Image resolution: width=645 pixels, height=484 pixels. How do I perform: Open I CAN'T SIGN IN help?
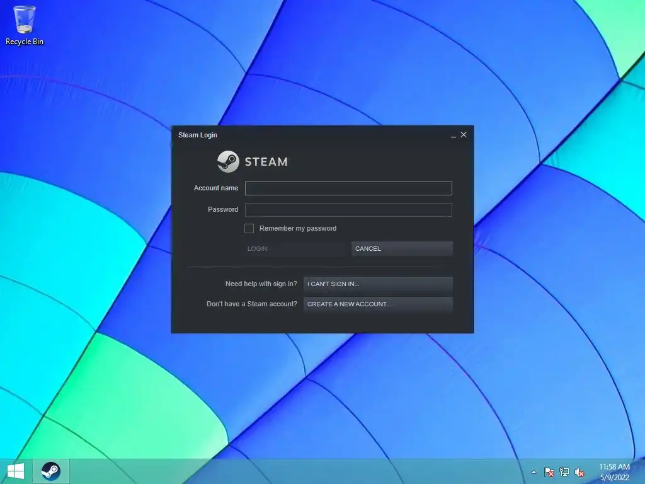378,284
